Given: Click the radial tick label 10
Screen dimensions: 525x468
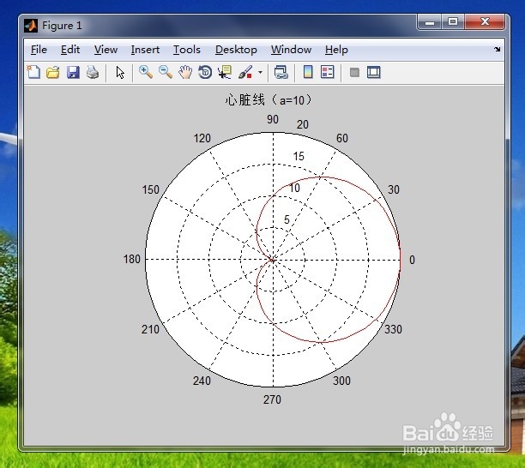Looking at the screenshot, I should (x=294, y=188).
